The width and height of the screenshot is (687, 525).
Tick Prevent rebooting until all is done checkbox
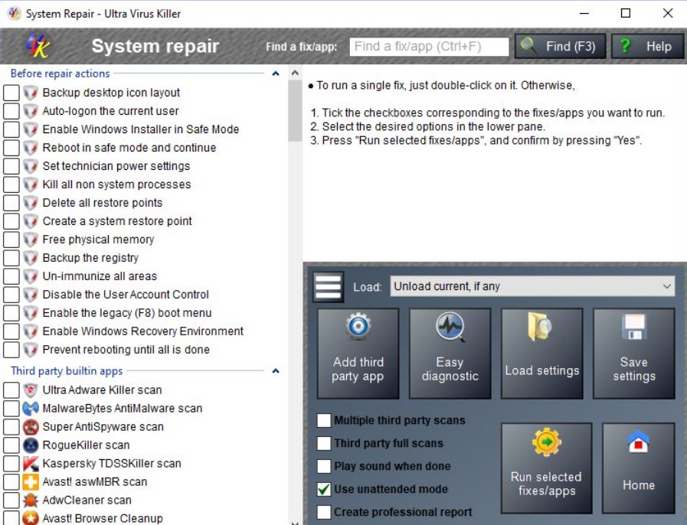tap(11, 351)
